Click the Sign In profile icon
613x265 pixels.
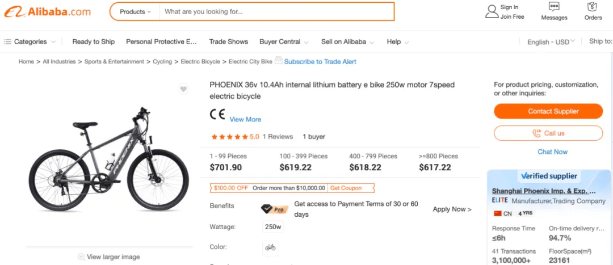[x=492, y=12]
